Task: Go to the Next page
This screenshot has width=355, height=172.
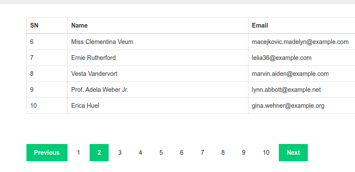Action: coord(293,153)
